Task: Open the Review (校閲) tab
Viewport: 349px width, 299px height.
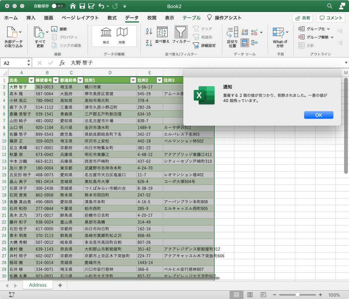Action: 152,18
